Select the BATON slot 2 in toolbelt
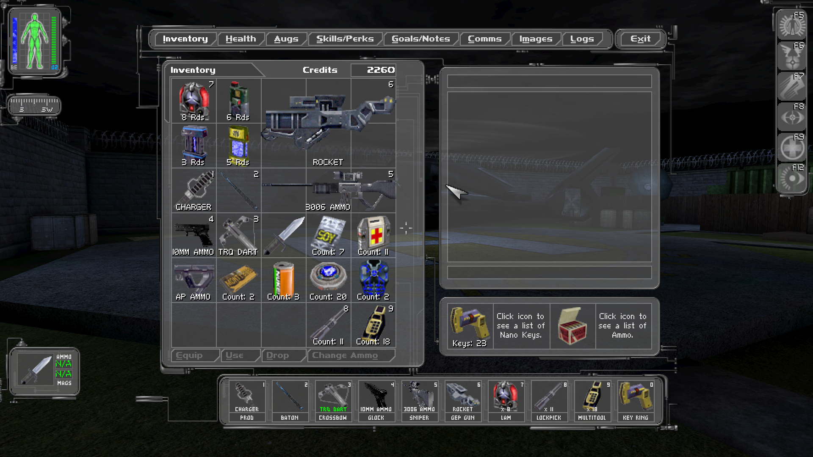The width and height of the screenshot is (813, 457). coord(290,401)
